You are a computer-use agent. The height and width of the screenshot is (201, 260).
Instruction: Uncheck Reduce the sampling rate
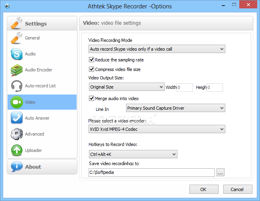[92, 60]
